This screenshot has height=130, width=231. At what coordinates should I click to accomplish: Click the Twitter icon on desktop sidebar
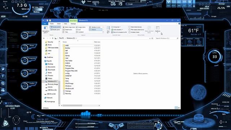(x=3, y=69)
